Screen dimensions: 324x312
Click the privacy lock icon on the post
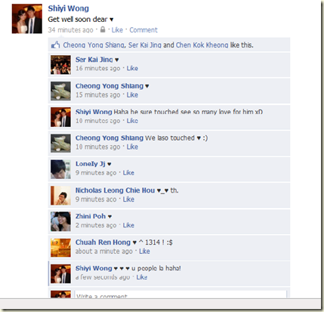coord(103,29)
